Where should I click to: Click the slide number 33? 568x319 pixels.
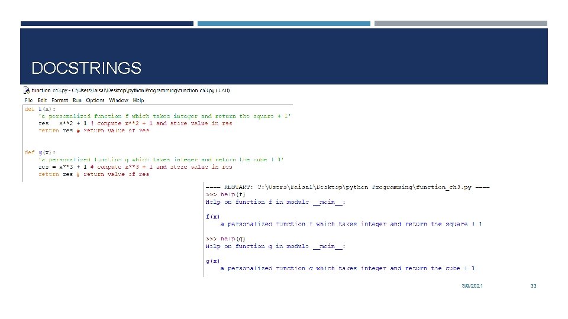pyautogui.click(x=533, y=286)
